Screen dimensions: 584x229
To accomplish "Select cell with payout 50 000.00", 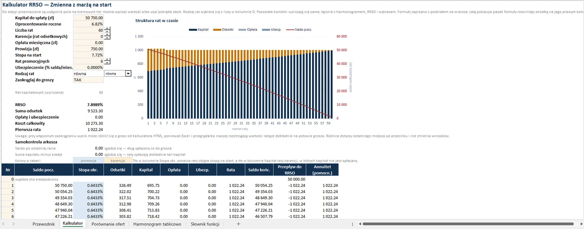I will pos(289,179).
